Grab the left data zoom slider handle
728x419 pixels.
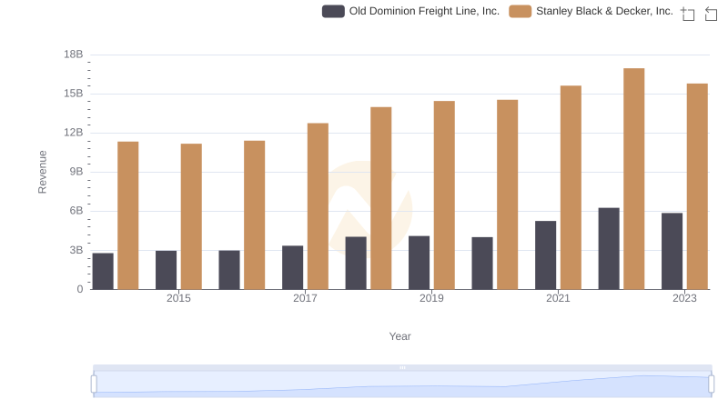point(94,384)
